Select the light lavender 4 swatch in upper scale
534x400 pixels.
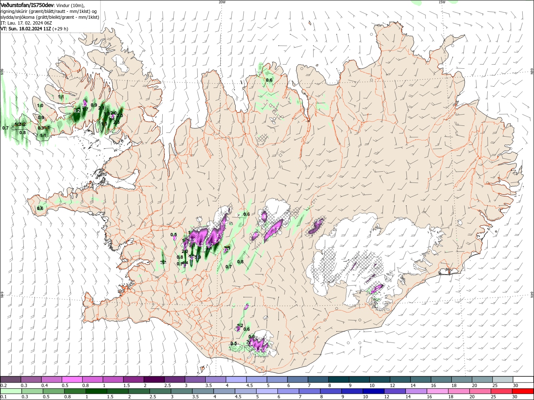tap(236, 380)
